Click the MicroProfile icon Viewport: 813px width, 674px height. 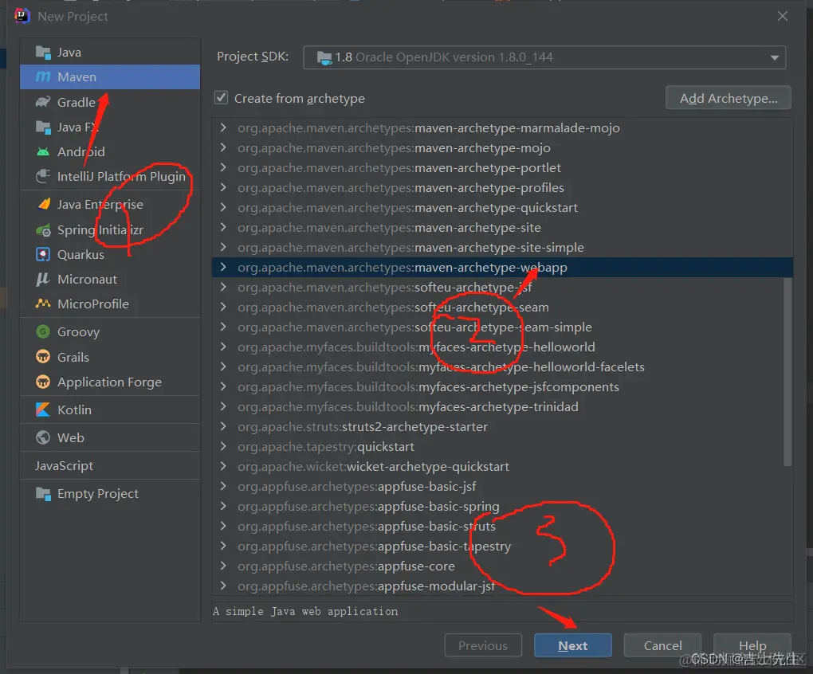[43, 304]
